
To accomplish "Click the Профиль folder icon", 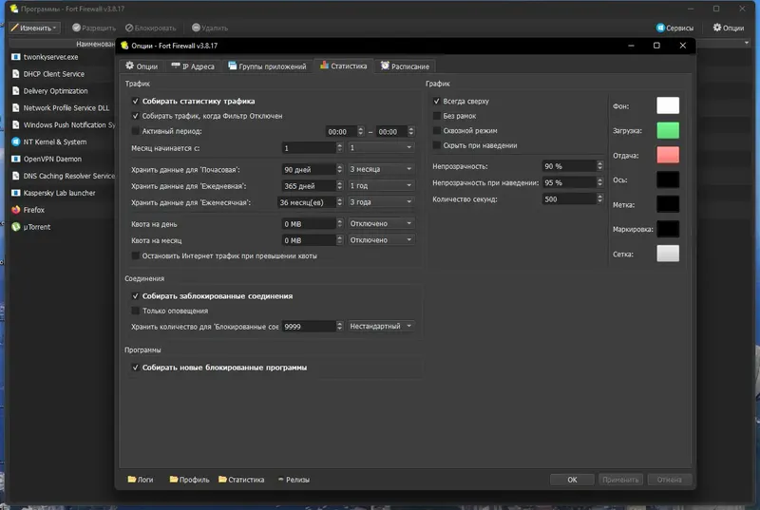I will 174,479.
